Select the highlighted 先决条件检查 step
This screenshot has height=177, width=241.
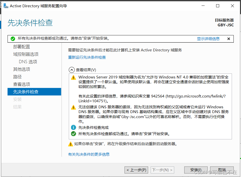tap(34, 92)
